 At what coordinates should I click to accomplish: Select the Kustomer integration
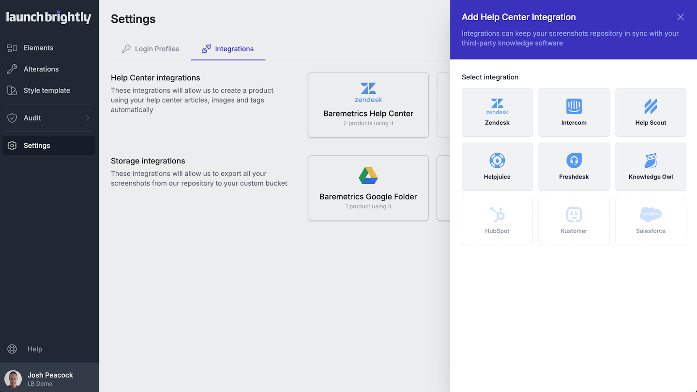[x=574, y=220]
